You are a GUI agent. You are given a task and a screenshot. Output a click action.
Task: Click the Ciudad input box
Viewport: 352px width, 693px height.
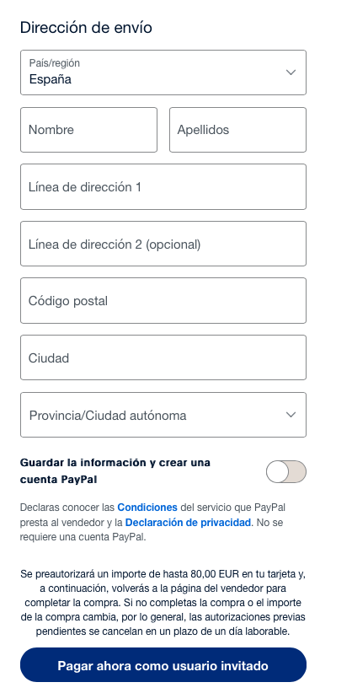coord(163,358)
